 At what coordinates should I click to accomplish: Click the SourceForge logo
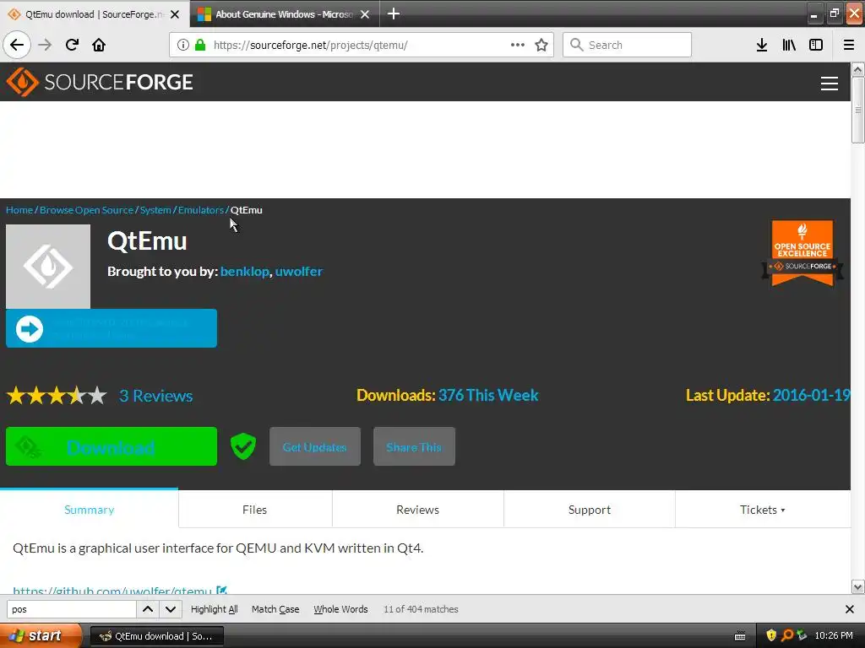100,82
